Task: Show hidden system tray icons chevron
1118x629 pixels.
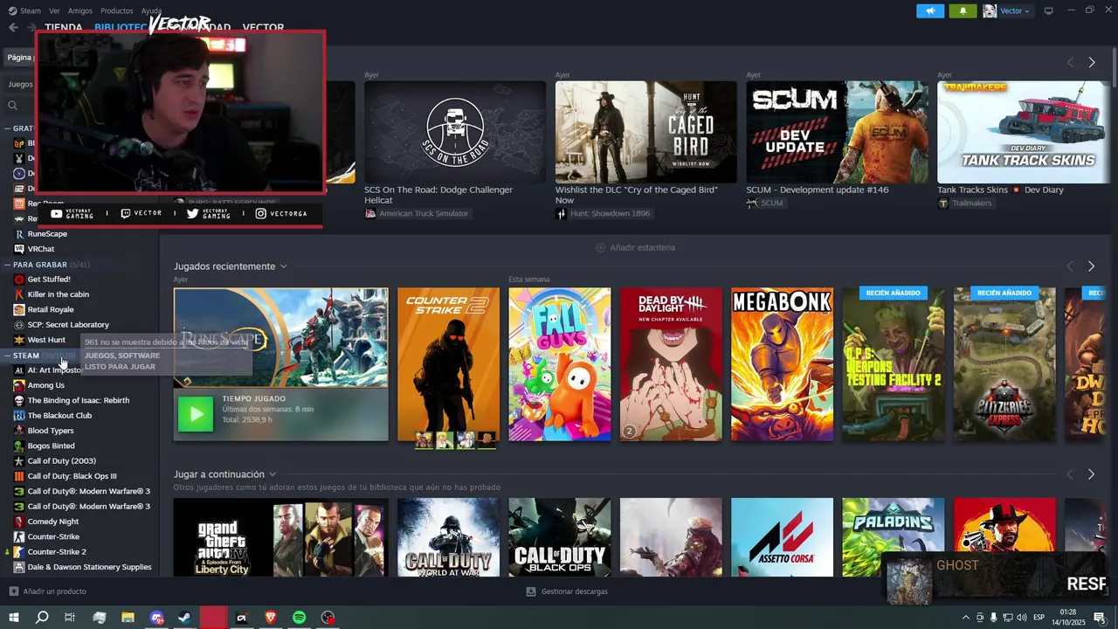Action: point(965,618)
